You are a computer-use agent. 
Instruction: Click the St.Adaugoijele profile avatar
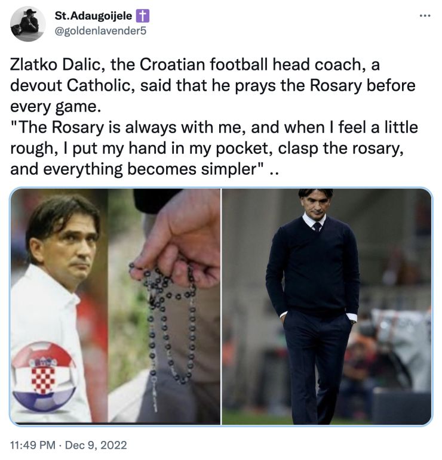[x=27, y=24]
